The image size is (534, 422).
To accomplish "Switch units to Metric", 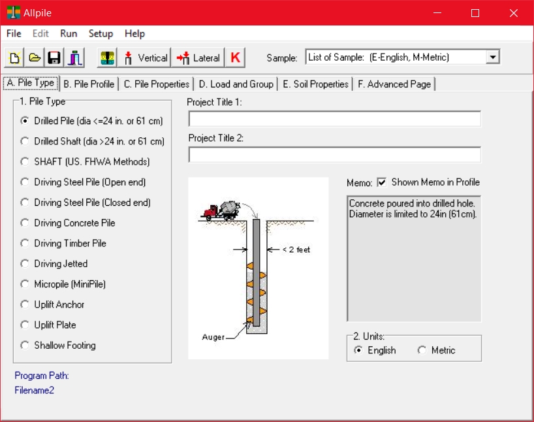I will (x=423, y=350).
